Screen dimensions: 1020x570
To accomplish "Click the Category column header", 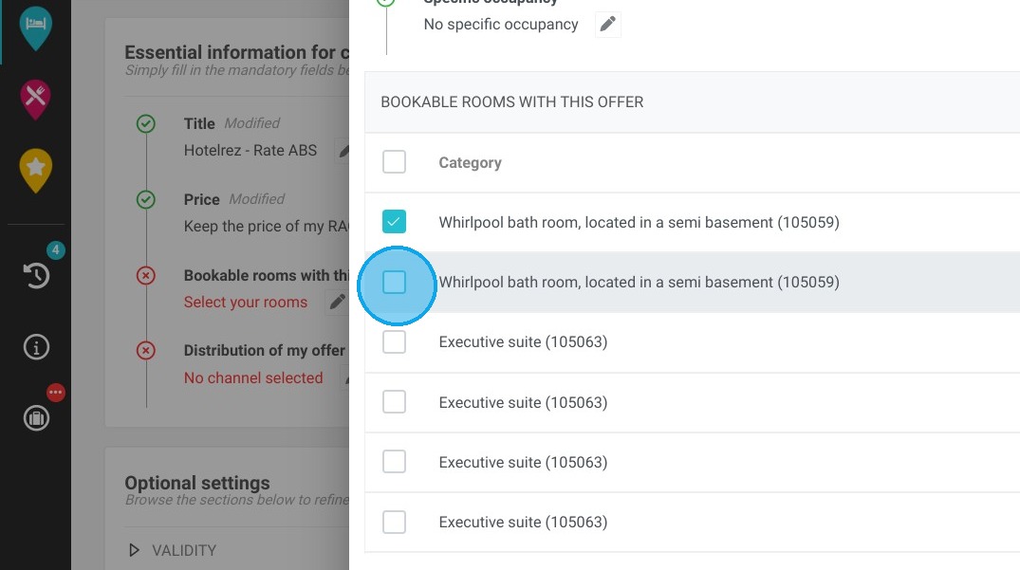I will (x=470, y=162).
